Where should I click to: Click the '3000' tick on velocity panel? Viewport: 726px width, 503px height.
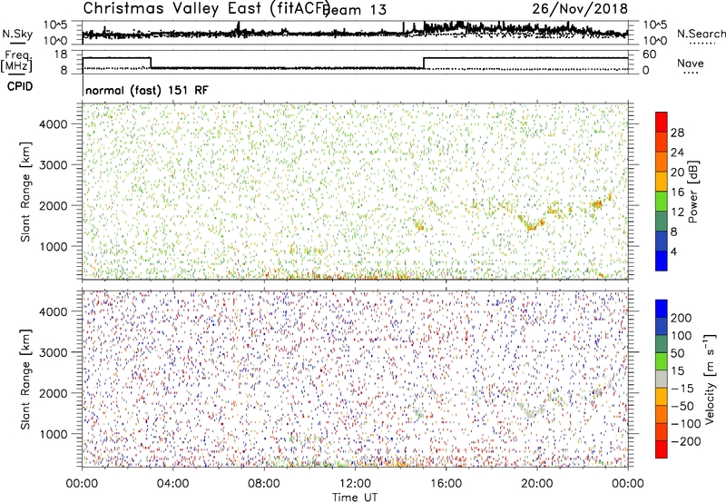click(53, 352)
